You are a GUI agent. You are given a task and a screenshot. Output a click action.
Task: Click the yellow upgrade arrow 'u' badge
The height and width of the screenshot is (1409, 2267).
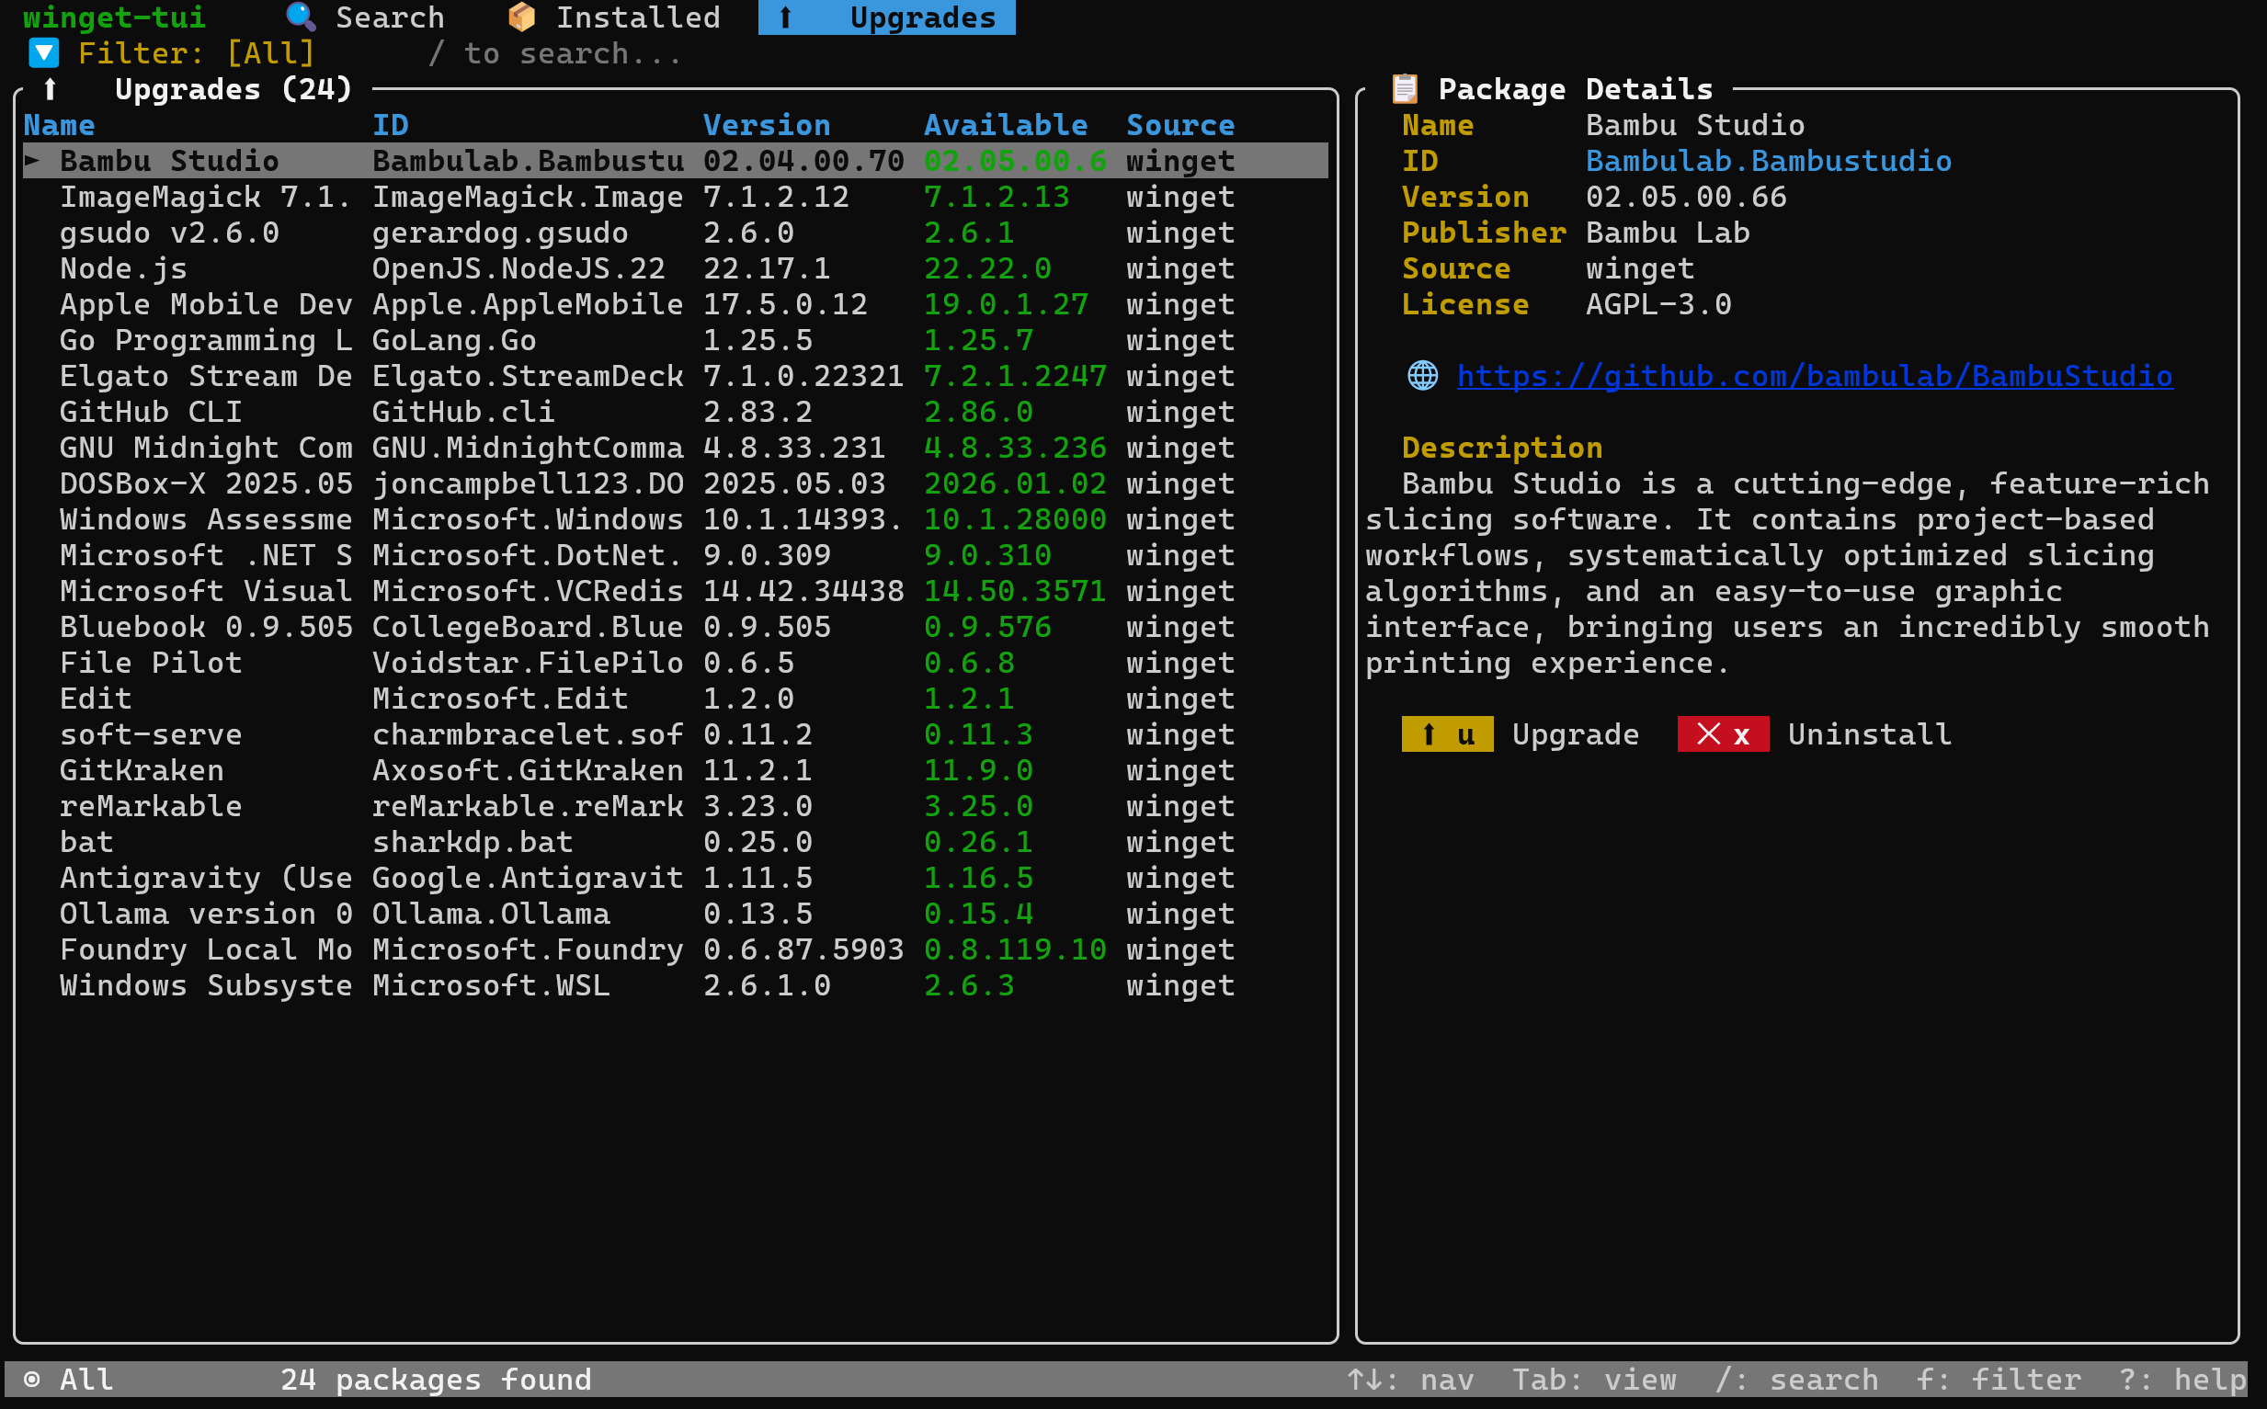1446,734
